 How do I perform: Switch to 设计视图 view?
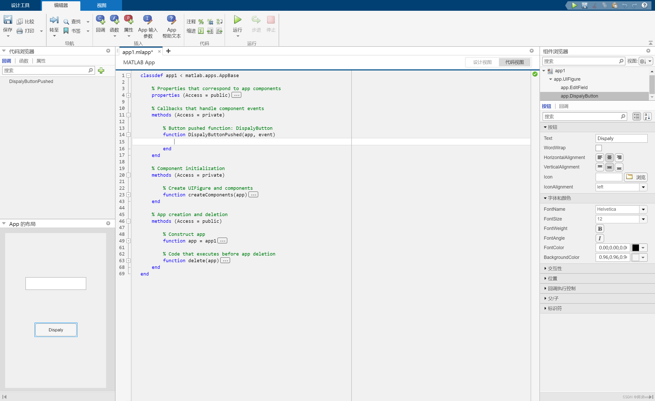[x=482, y=62]
